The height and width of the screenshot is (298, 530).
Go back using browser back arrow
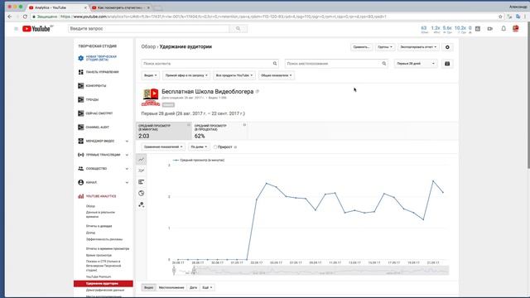(x=9, y=17)
